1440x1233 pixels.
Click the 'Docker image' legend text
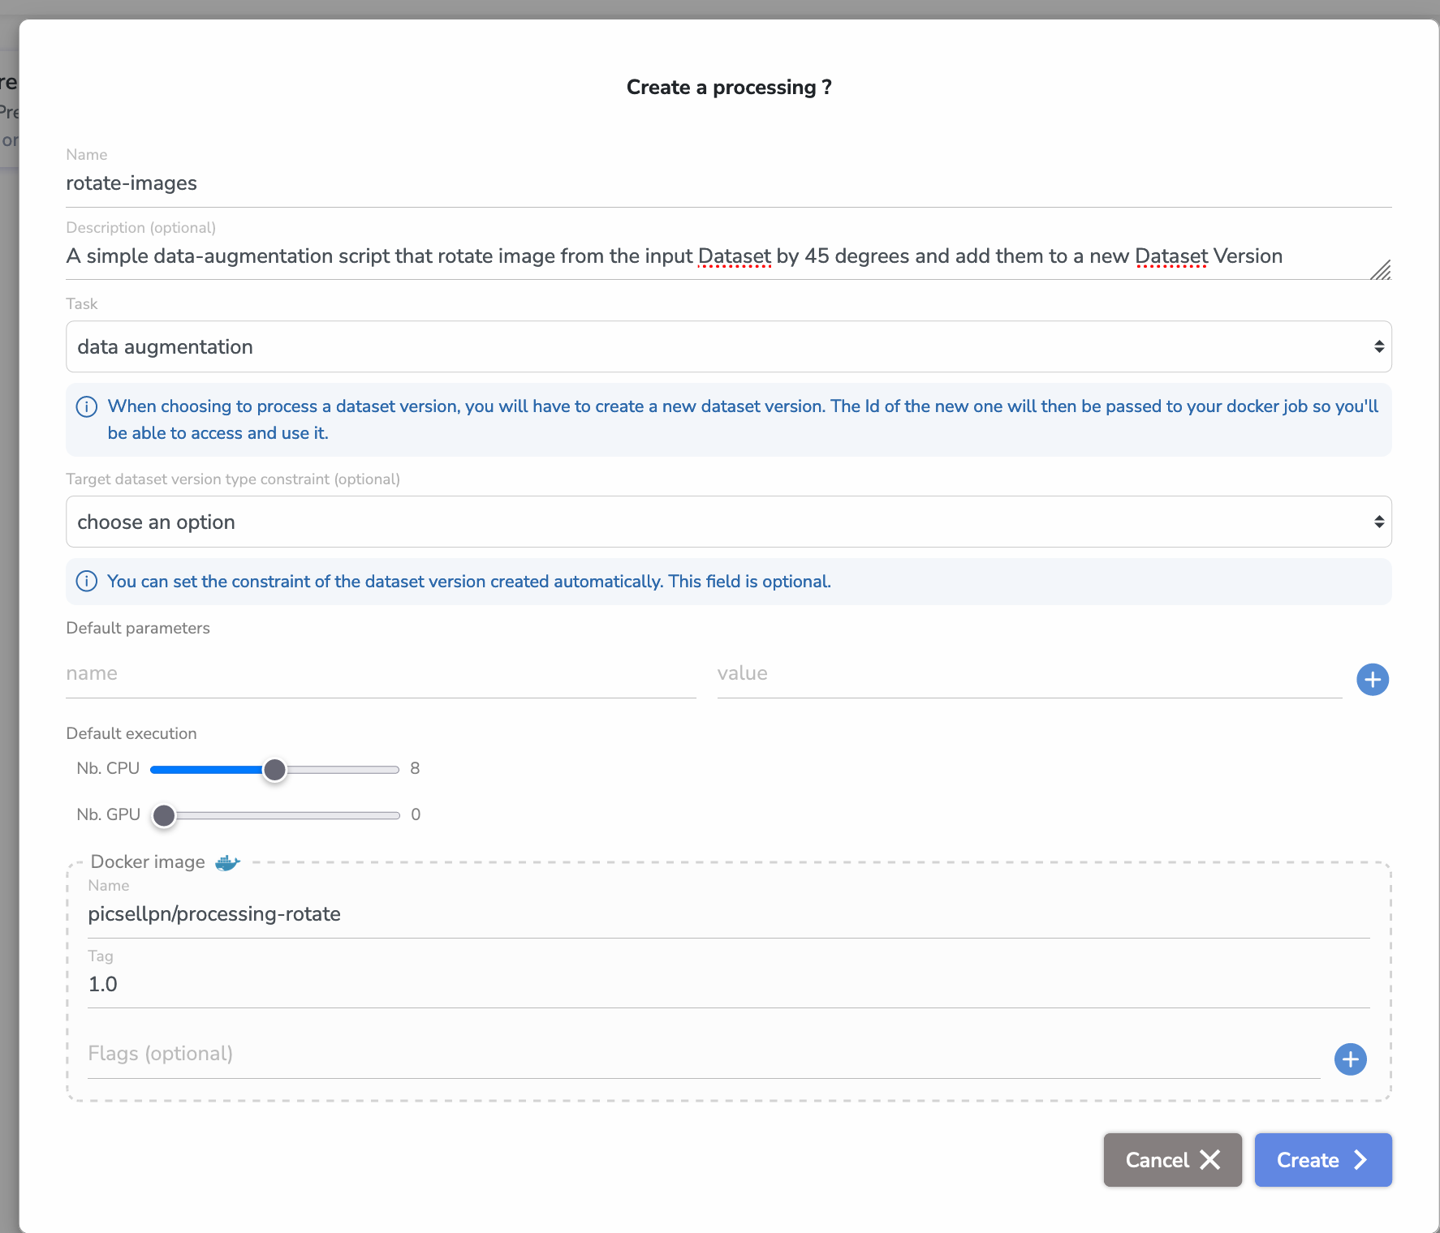(148, 862)
